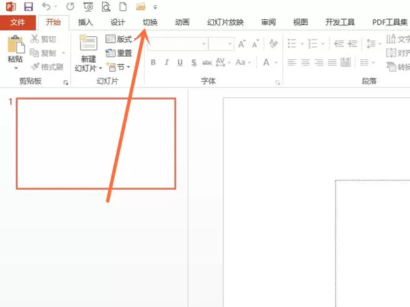Viewport: 410px width, 307px height.
Task: Click the change case Aa icon
Action: (241, 62)
